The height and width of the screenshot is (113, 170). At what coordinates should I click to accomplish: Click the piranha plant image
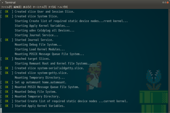pyautogui.click(x=154, y=80)
